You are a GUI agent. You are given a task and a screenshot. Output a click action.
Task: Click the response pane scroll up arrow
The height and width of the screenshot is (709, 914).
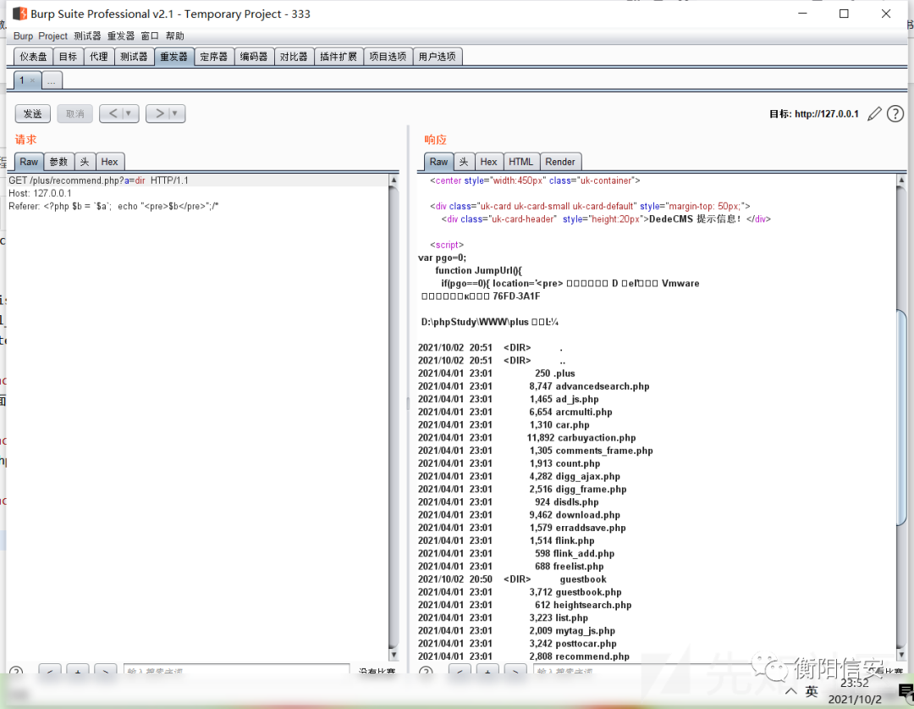901,180
